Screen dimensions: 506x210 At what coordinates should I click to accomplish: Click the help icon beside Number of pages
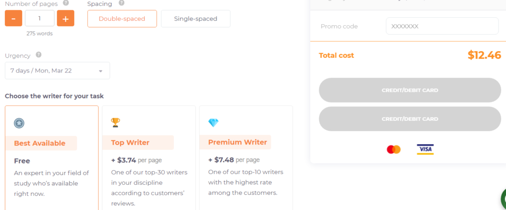pos(66,3)
